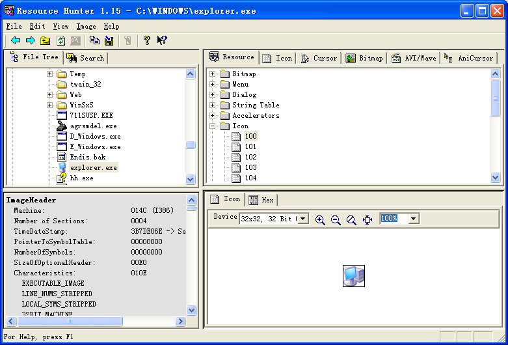Image resolution: width=508 pixels, height=345 pixels.
Task: Select icon resource 101
Action: [250, 146]
